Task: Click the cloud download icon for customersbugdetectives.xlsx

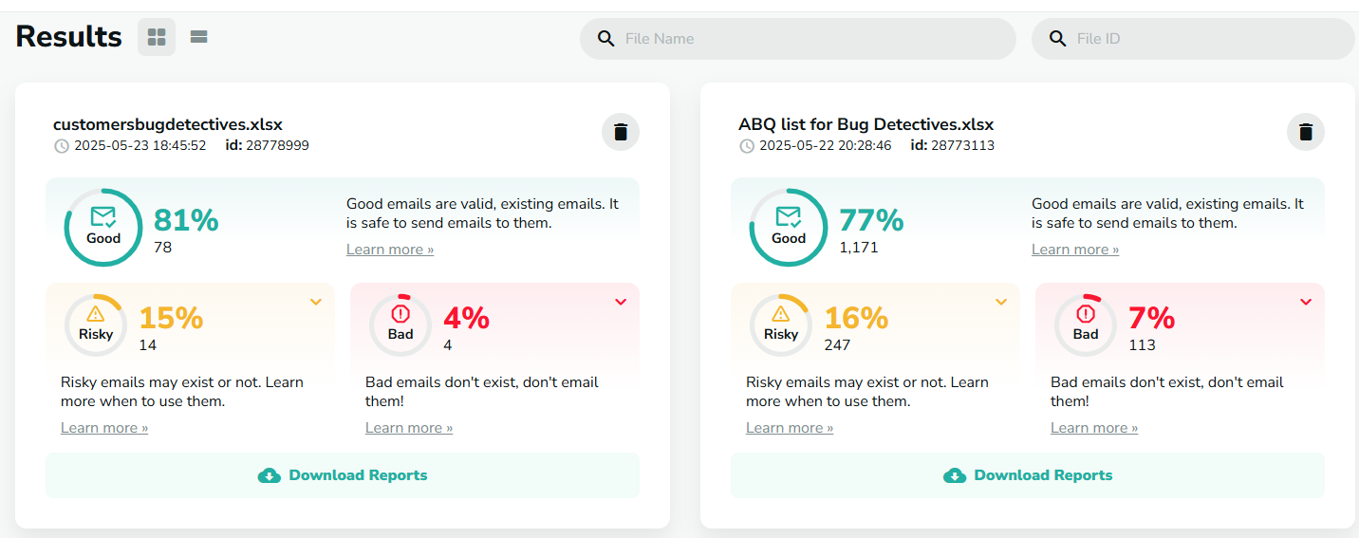Action: coord(270,475)
